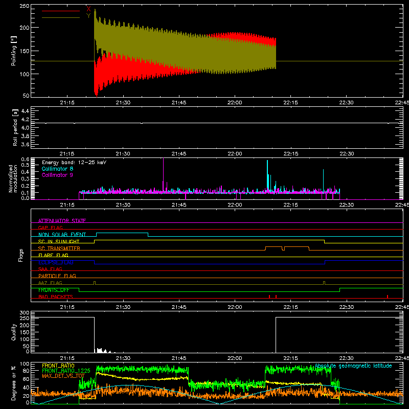The width and height of the screenshot is (409, 409).
Task: Click the 'Pointing' axis label
Action: [14, 51]
